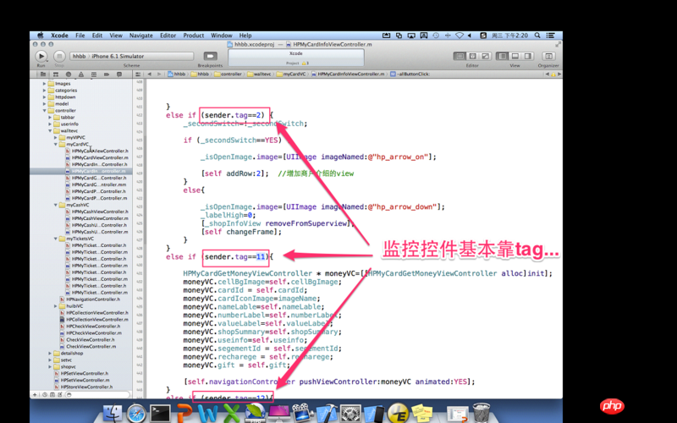This screenshot has width=677, height=423.
Task: Open the Navigate menu
Action: 141,36
